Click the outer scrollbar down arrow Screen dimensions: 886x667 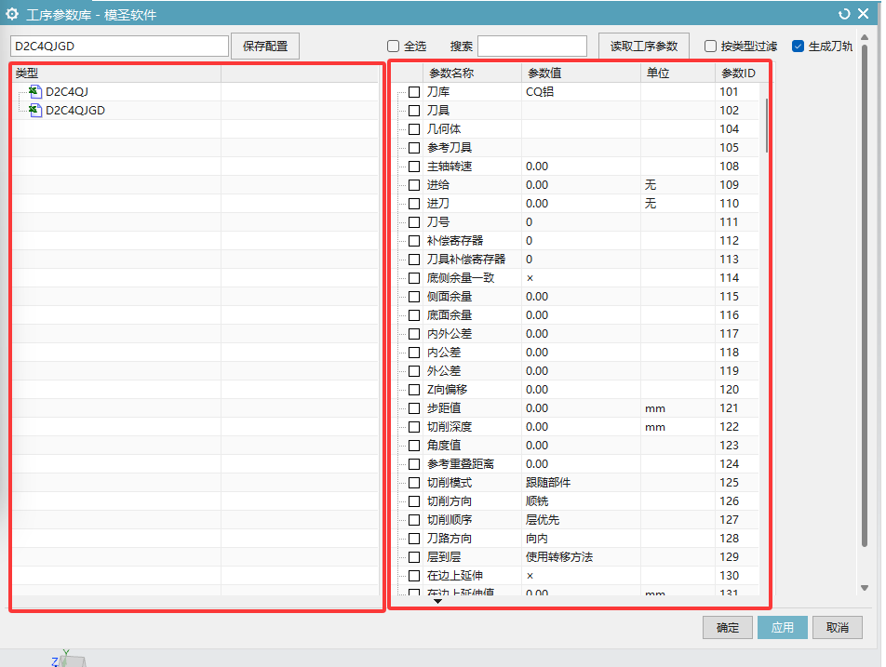[x=865, y=588]
